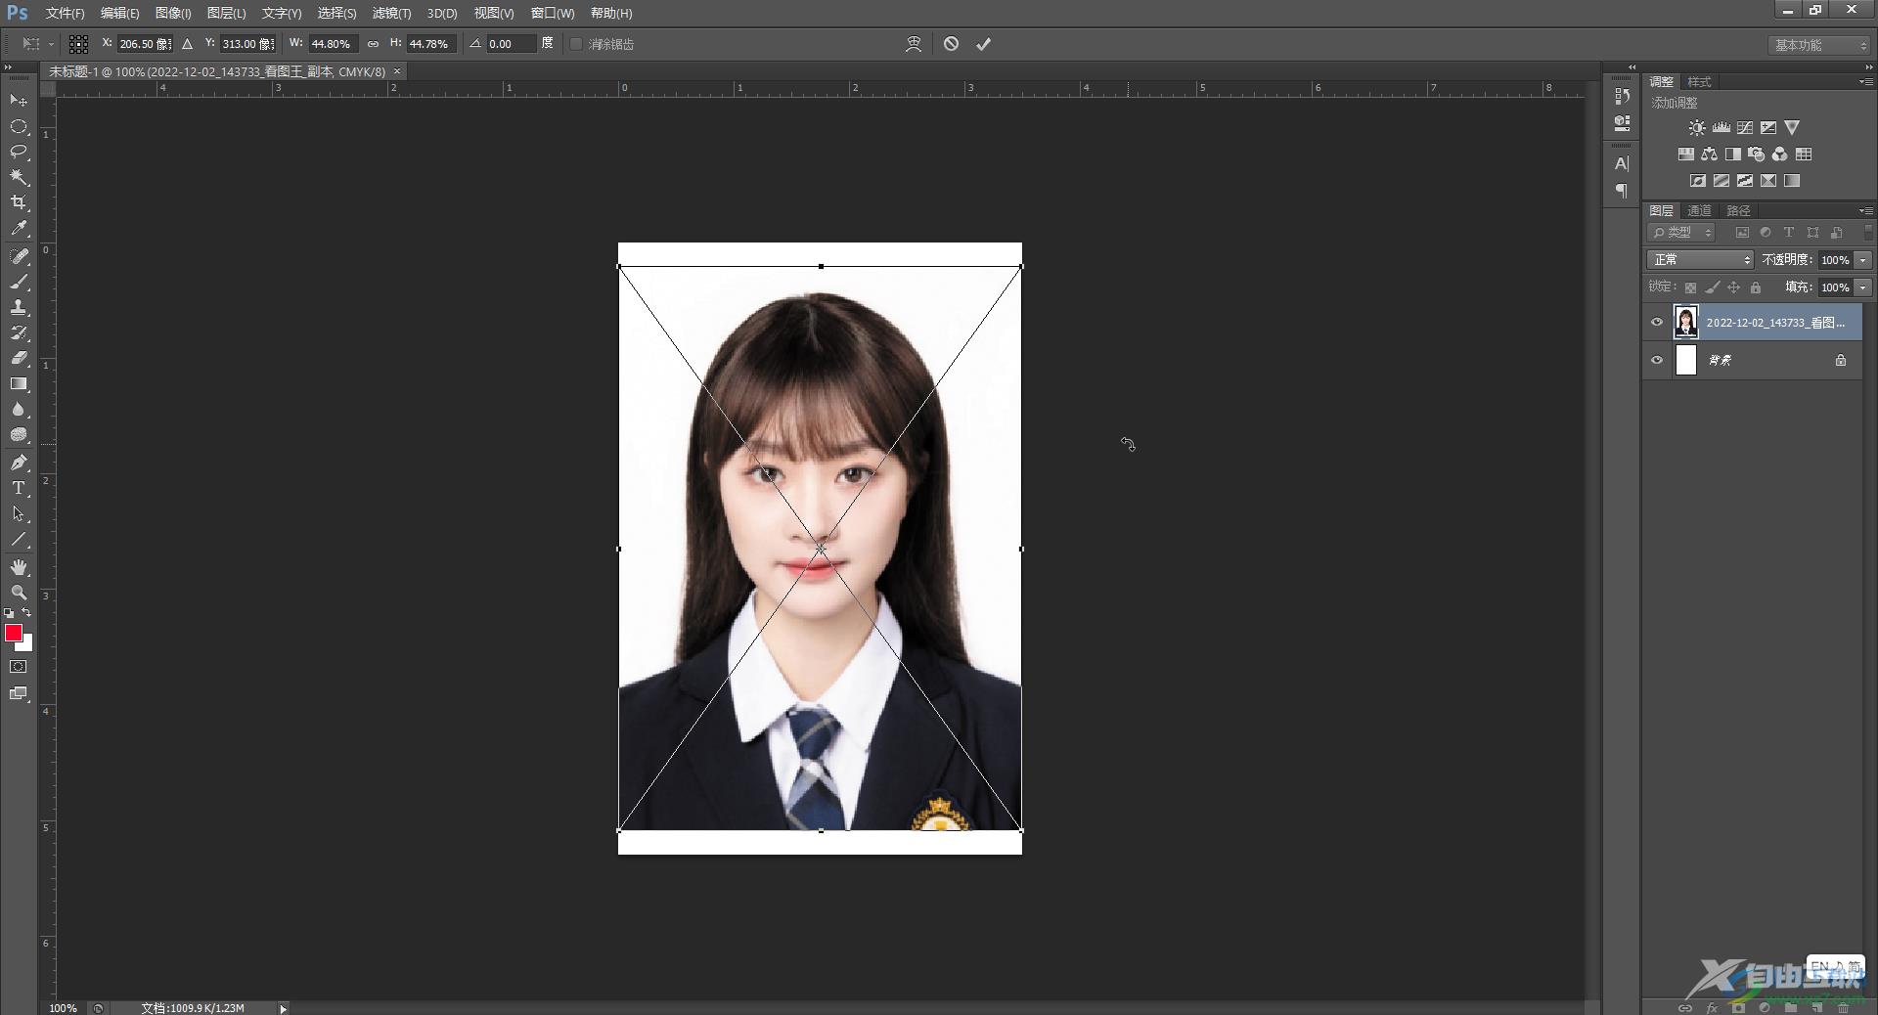Cancel the transform in options bar
Screen dimensions: 1878x1015
coord(951,44)
